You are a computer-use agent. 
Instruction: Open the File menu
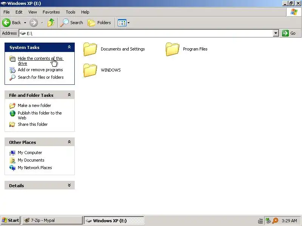[x=6, y=12]
